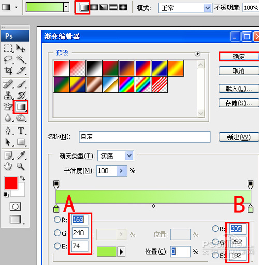Viewport: 259px width, 265px height.
Task: Select the transparent red stripes preset
Action: (x=160, y=85)
